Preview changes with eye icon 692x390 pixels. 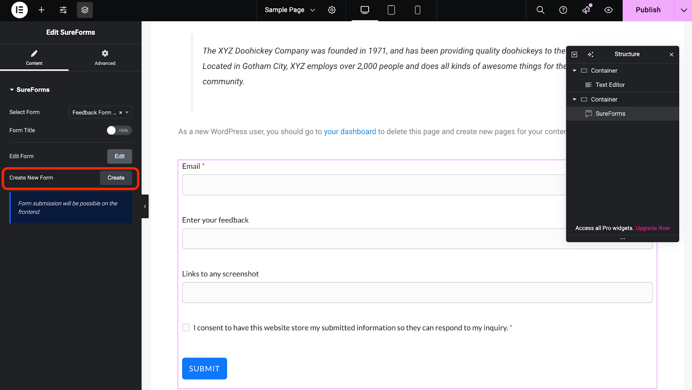609,10
